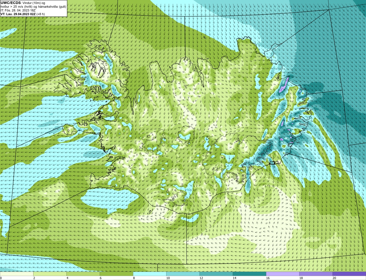
Task: Click the legend scale number 12
Action: 201,278
